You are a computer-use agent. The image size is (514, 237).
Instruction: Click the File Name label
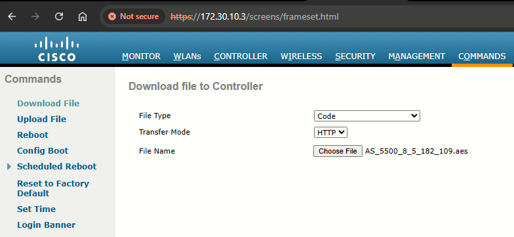click(157, 151)
